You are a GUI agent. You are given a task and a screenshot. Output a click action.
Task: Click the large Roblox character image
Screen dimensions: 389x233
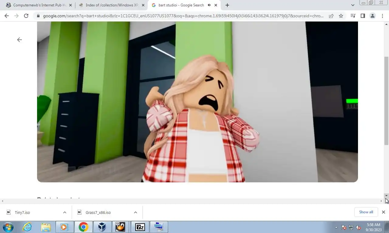pyautogui.click(x=198, y=102)
